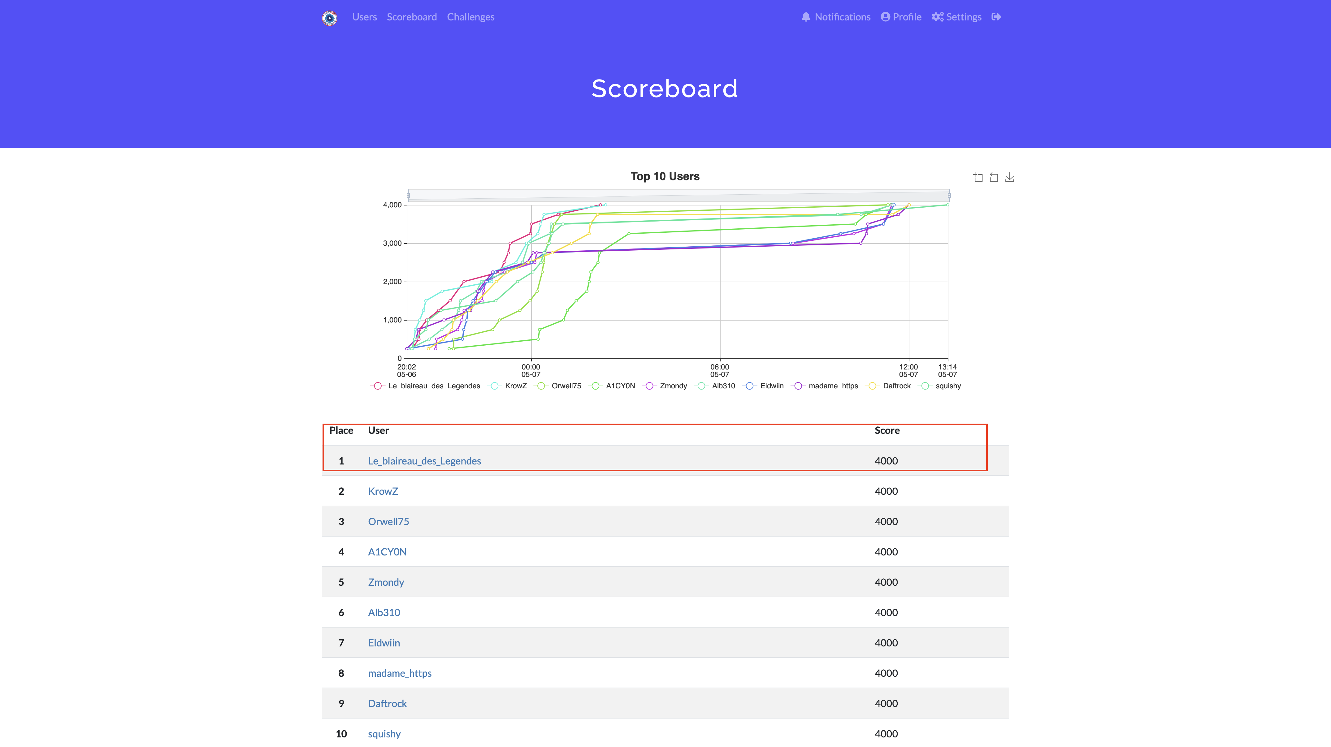The height and width of the screenshot is (747, 1331).
Task: Hide the squishy series in legend
Action: (947, 386)
